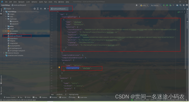
Task: Collapse all nodes in Project panel toolbar
Action: click(41, 9)
